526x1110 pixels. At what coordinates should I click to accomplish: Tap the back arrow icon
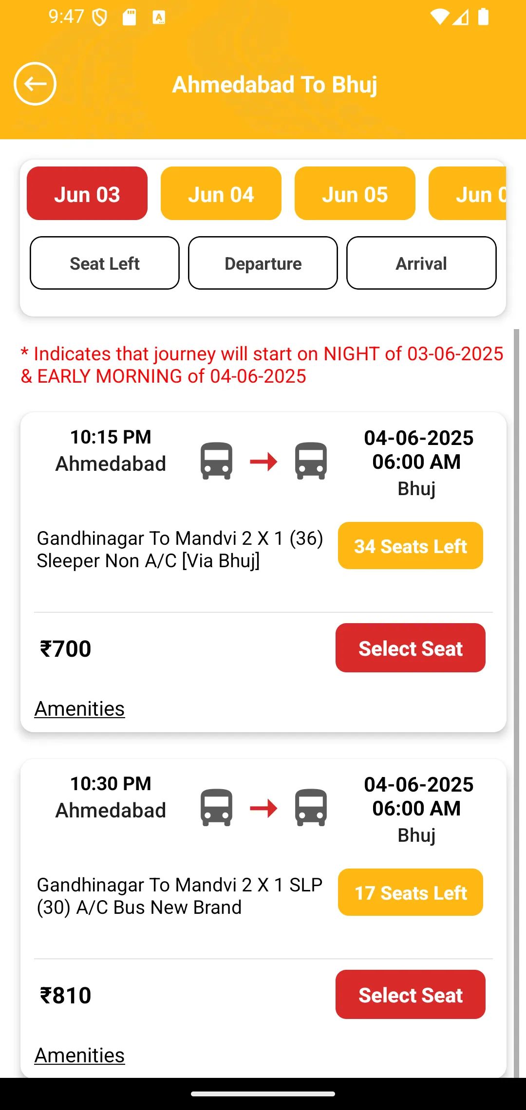[x=35, y=84]
